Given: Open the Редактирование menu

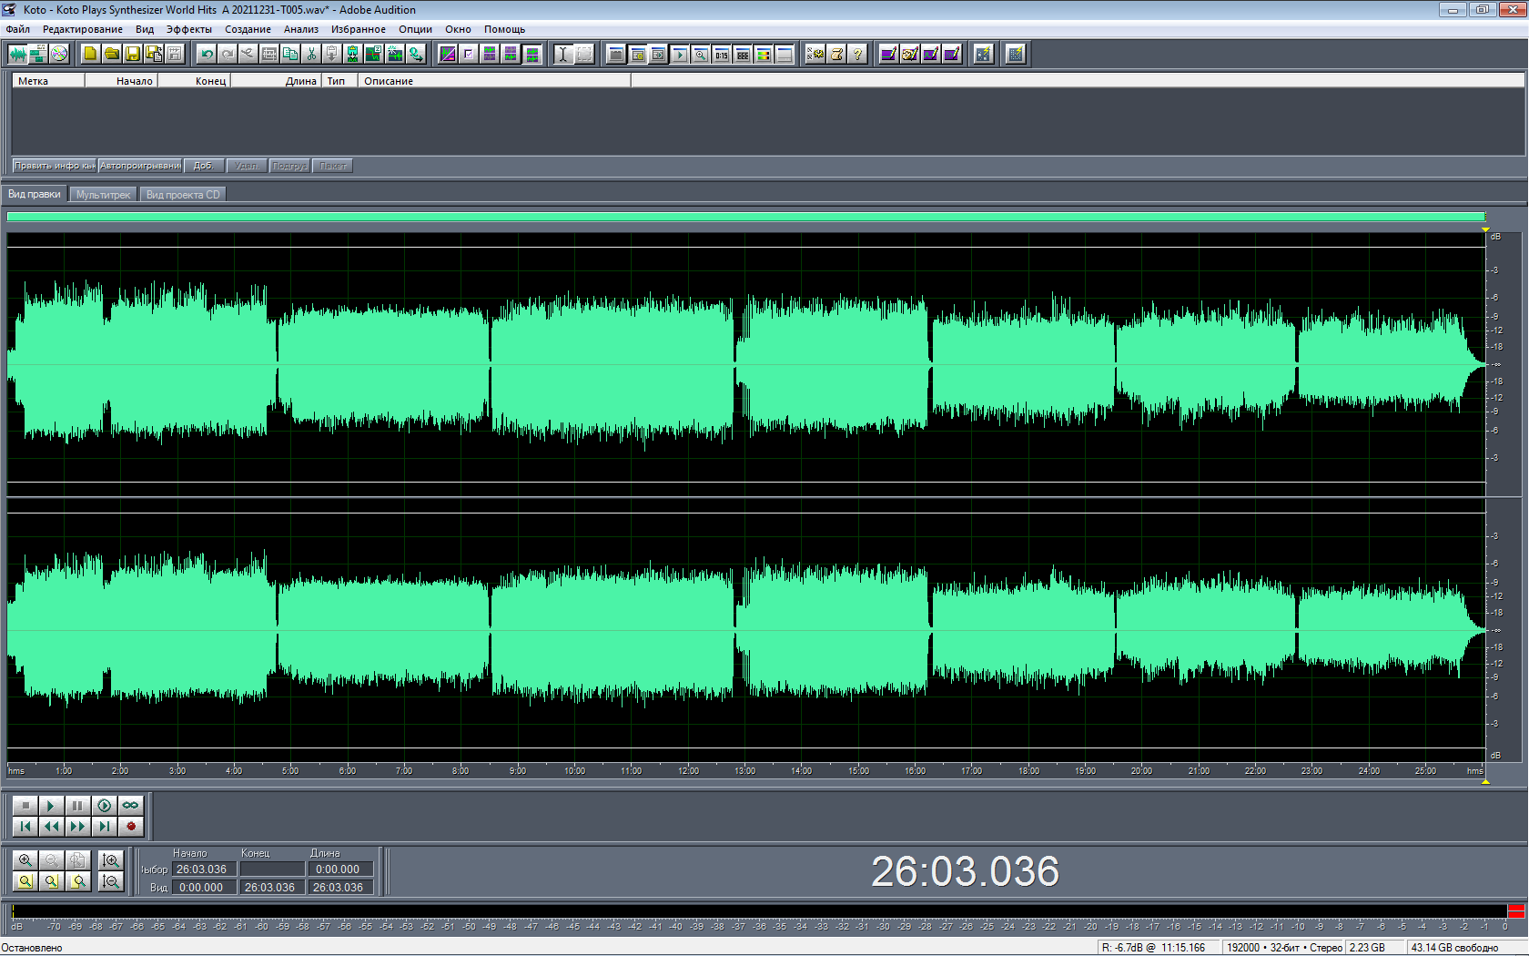Looking at the screenshot, I should [x=82, y=29].
